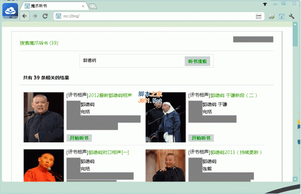Go back with the left arrow button
The height and width of the screenshot is (194, 301).
[x=25, y=16]
